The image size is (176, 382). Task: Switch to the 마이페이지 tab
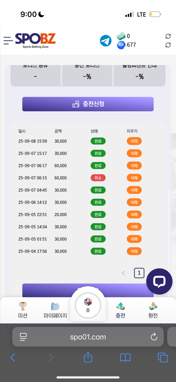pos(55,310)
